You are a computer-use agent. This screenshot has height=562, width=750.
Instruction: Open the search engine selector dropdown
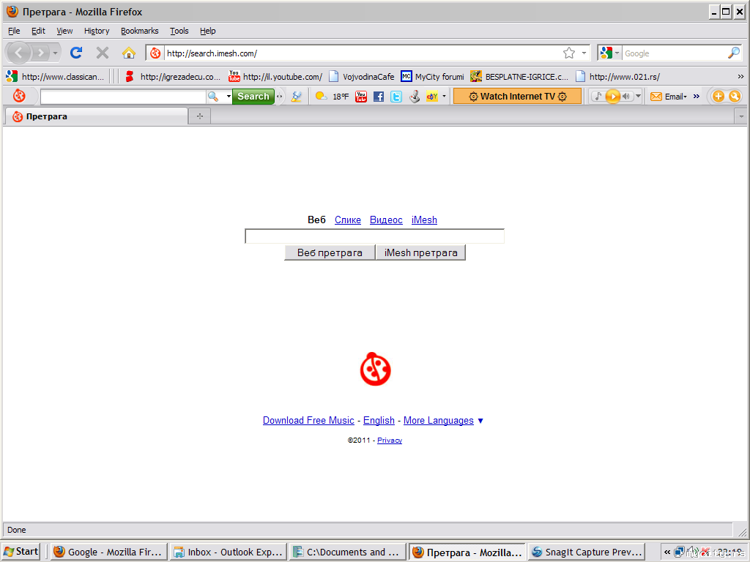[x=609, y=53]
